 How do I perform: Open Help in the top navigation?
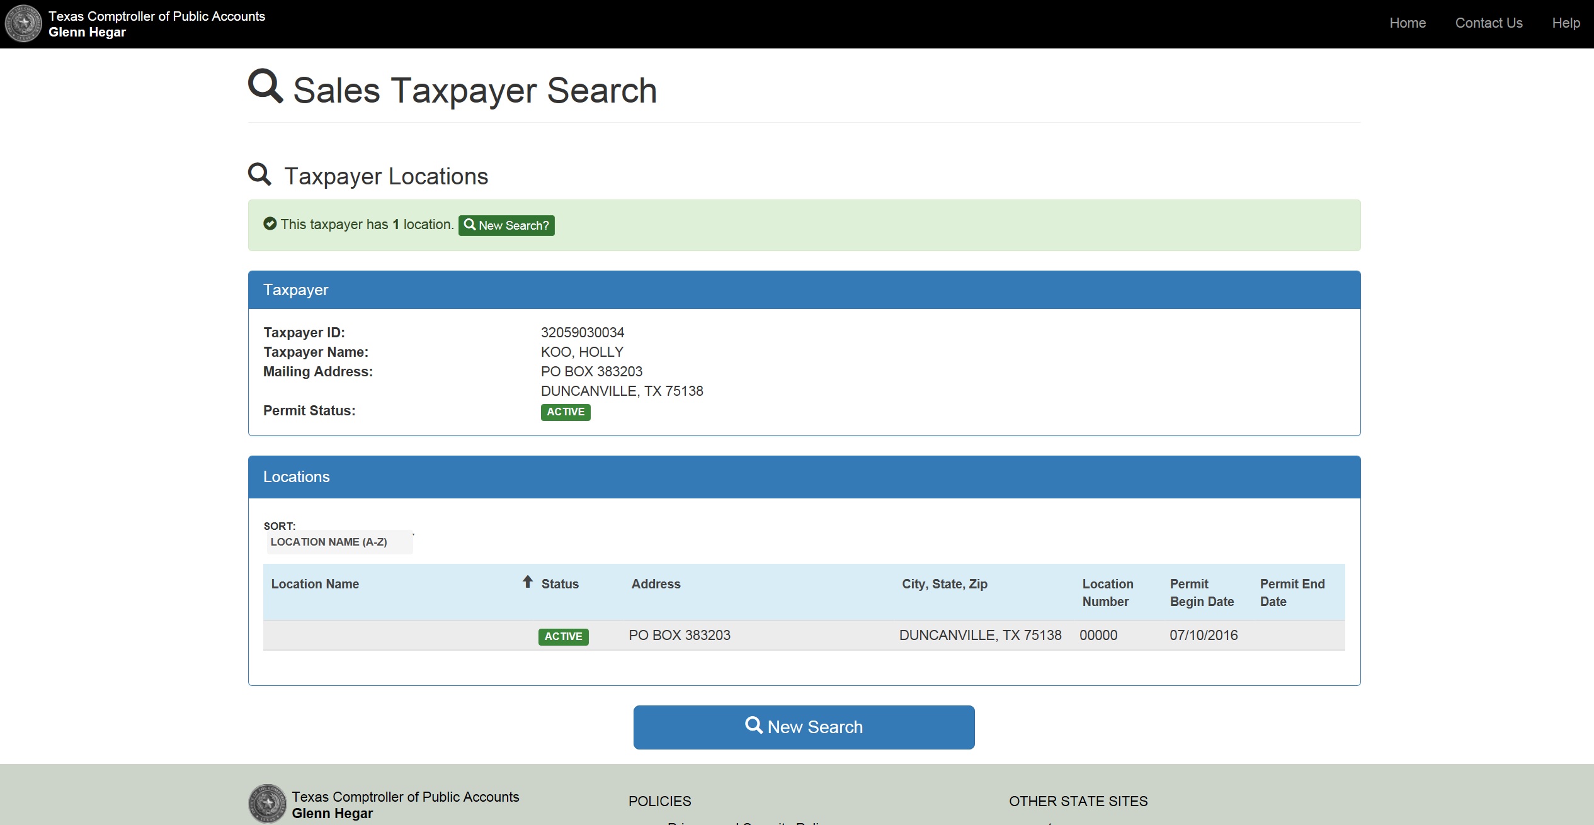pos(1566,23)
